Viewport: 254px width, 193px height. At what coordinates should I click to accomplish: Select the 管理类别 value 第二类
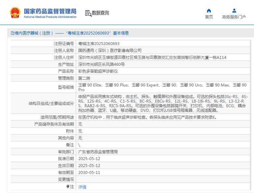(84, 78)
